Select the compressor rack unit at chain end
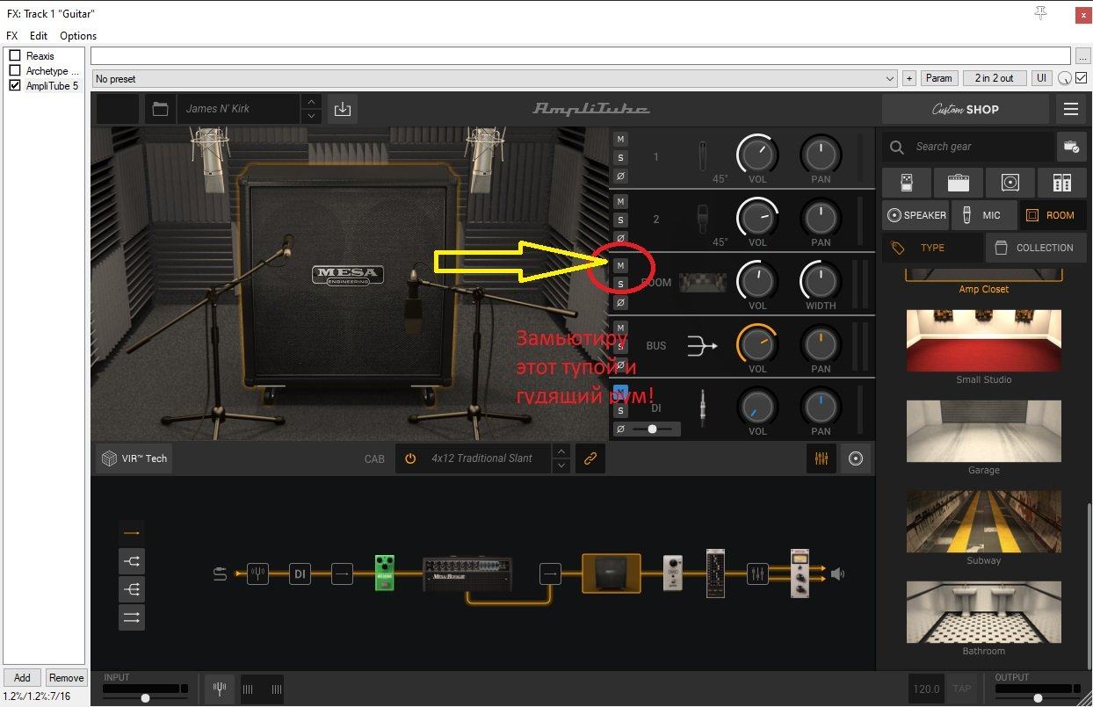Screen dimensions: 1093x707 (800, 574)
